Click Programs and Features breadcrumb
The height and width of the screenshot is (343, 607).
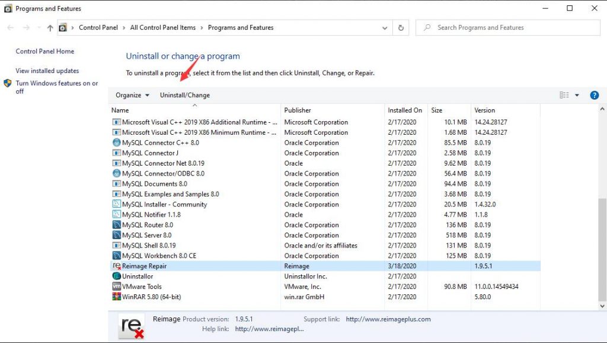[241, 27]
